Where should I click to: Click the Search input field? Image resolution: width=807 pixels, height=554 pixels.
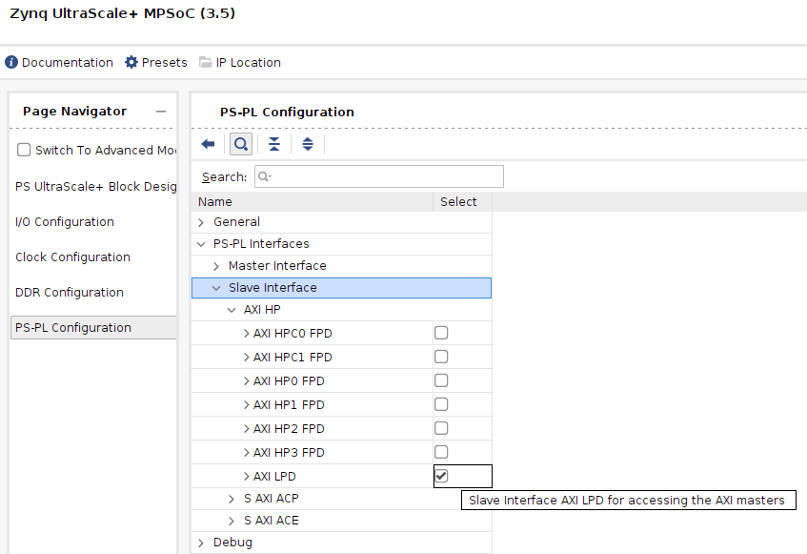tap(383, 176)
